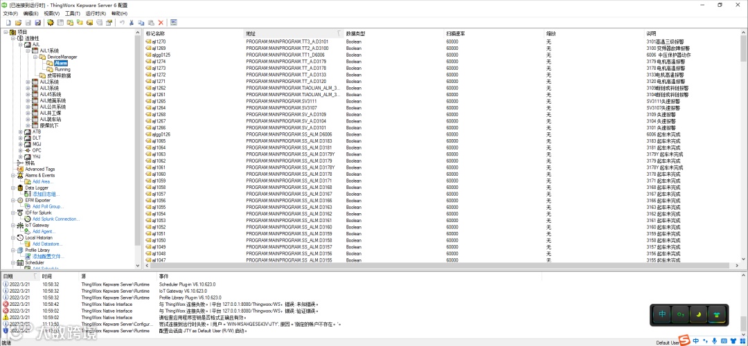The image size is (748, 346).
Task: Select the Running tag group in tree
Action: click(x=62, y=69)
